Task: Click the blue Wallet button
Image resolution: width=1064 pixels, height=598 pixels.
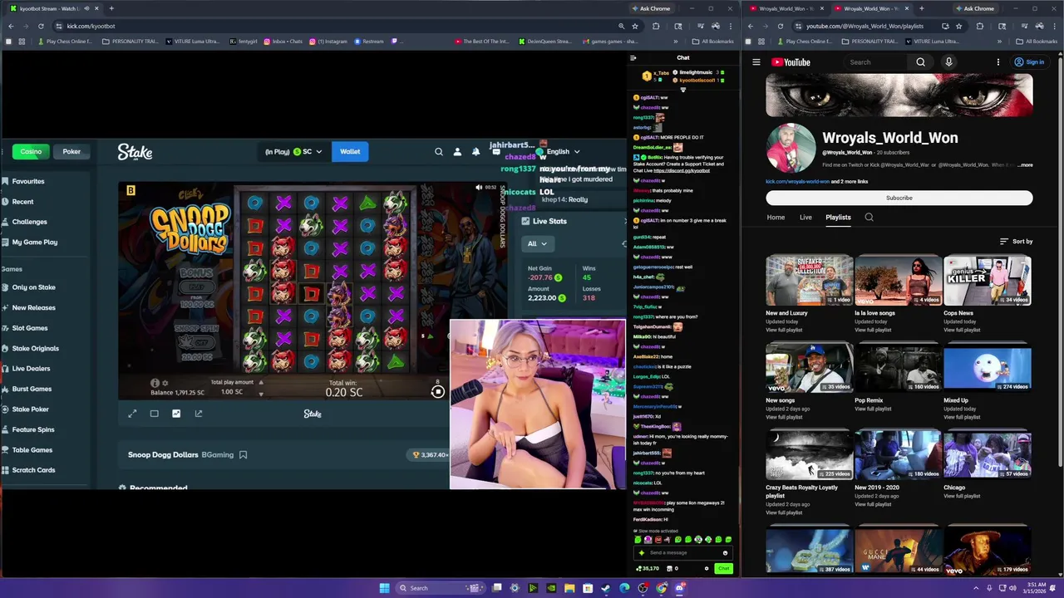Action: coord(350,152)
